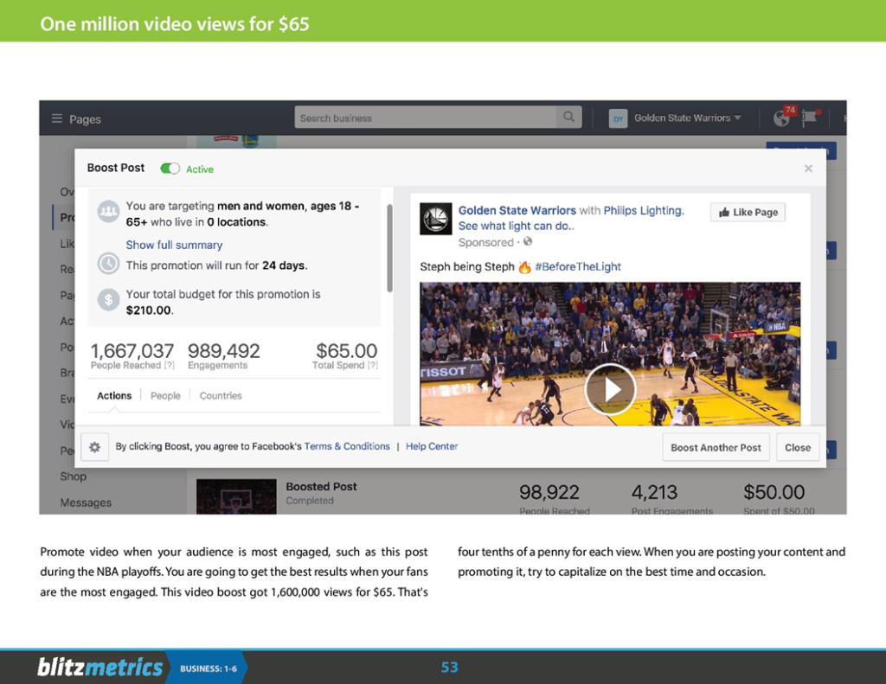Switch to the Countries tab
The height and width of the screenshot is (684, 886).
coord(221,395)
